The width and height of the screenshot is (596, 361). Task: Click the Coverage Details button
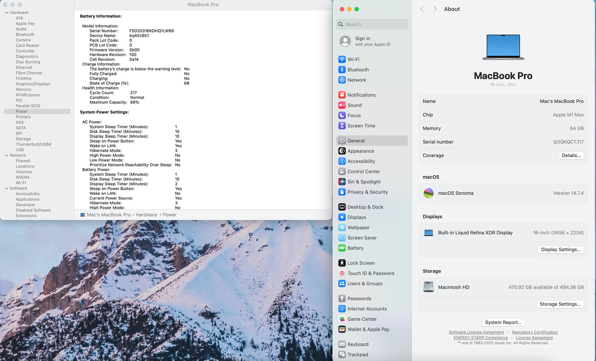pyautogui.click(x=571, y=155)
